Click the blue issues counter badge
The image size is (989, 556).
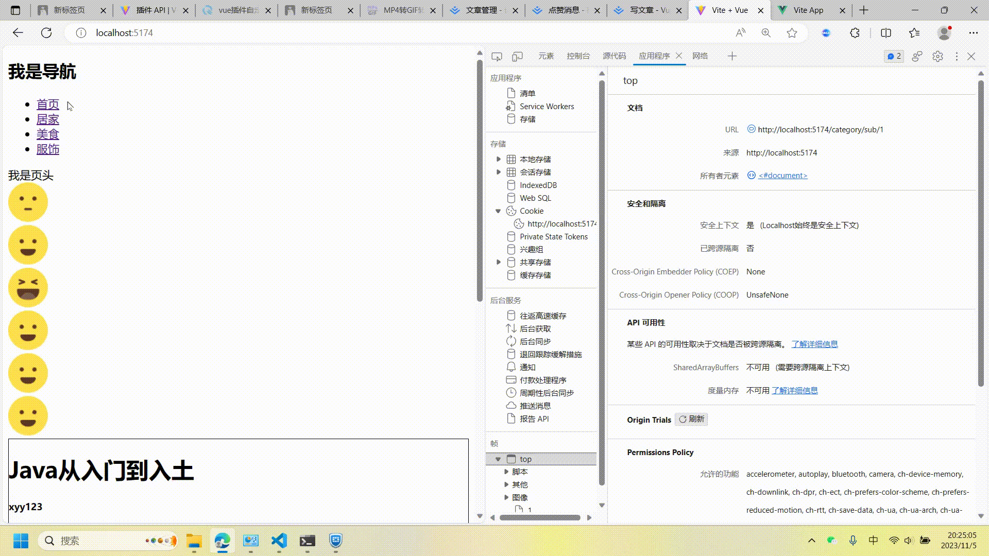pyautogui.click(x=894, y=56)
